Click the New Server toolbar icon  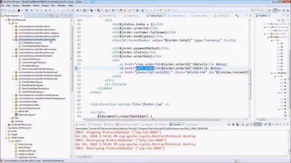tap(106, 10)
